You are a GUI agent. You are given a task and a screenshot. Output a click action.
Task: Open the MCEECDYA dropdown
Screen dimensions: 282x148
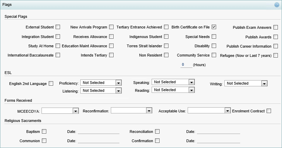60,111
